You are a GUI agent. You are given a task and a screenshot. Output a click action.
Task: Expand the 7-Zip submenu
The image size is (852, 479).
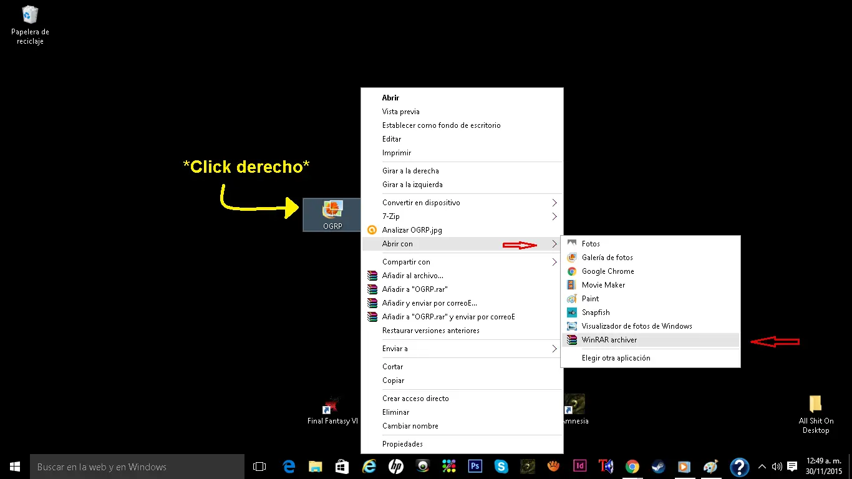tap(462, 216)
